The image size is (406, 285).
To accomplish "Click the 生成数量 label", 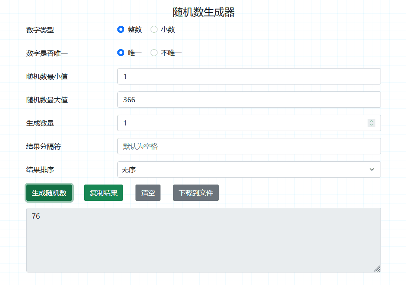I will 40,123.
